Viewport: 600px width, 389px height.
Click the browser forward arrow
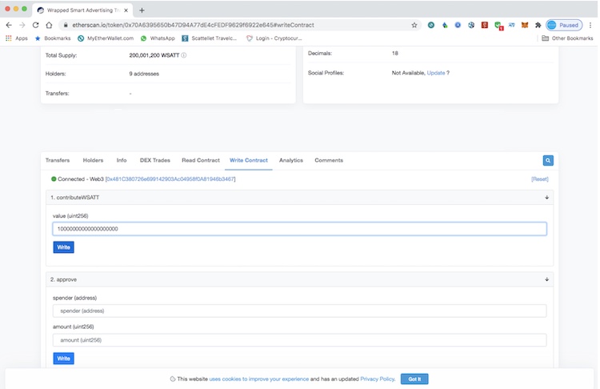(x=22, y=25)
